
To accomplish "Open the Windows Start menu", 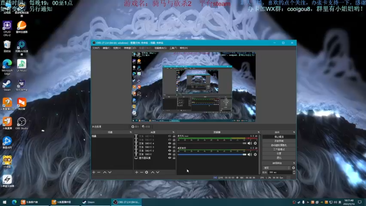I will tap(5, 202).
